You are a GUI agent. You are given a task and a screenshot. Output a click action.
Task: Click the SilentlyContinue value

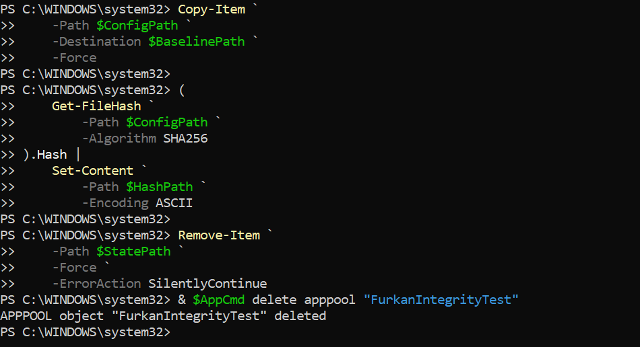click(207, 284)
